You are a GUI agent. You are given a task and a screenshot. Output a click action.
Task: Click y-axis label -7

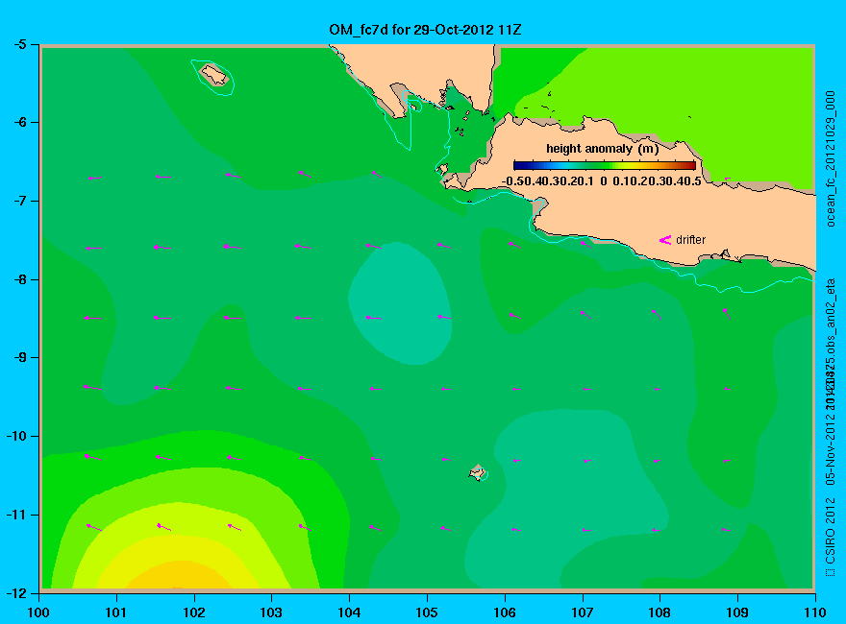click(19, 201)
